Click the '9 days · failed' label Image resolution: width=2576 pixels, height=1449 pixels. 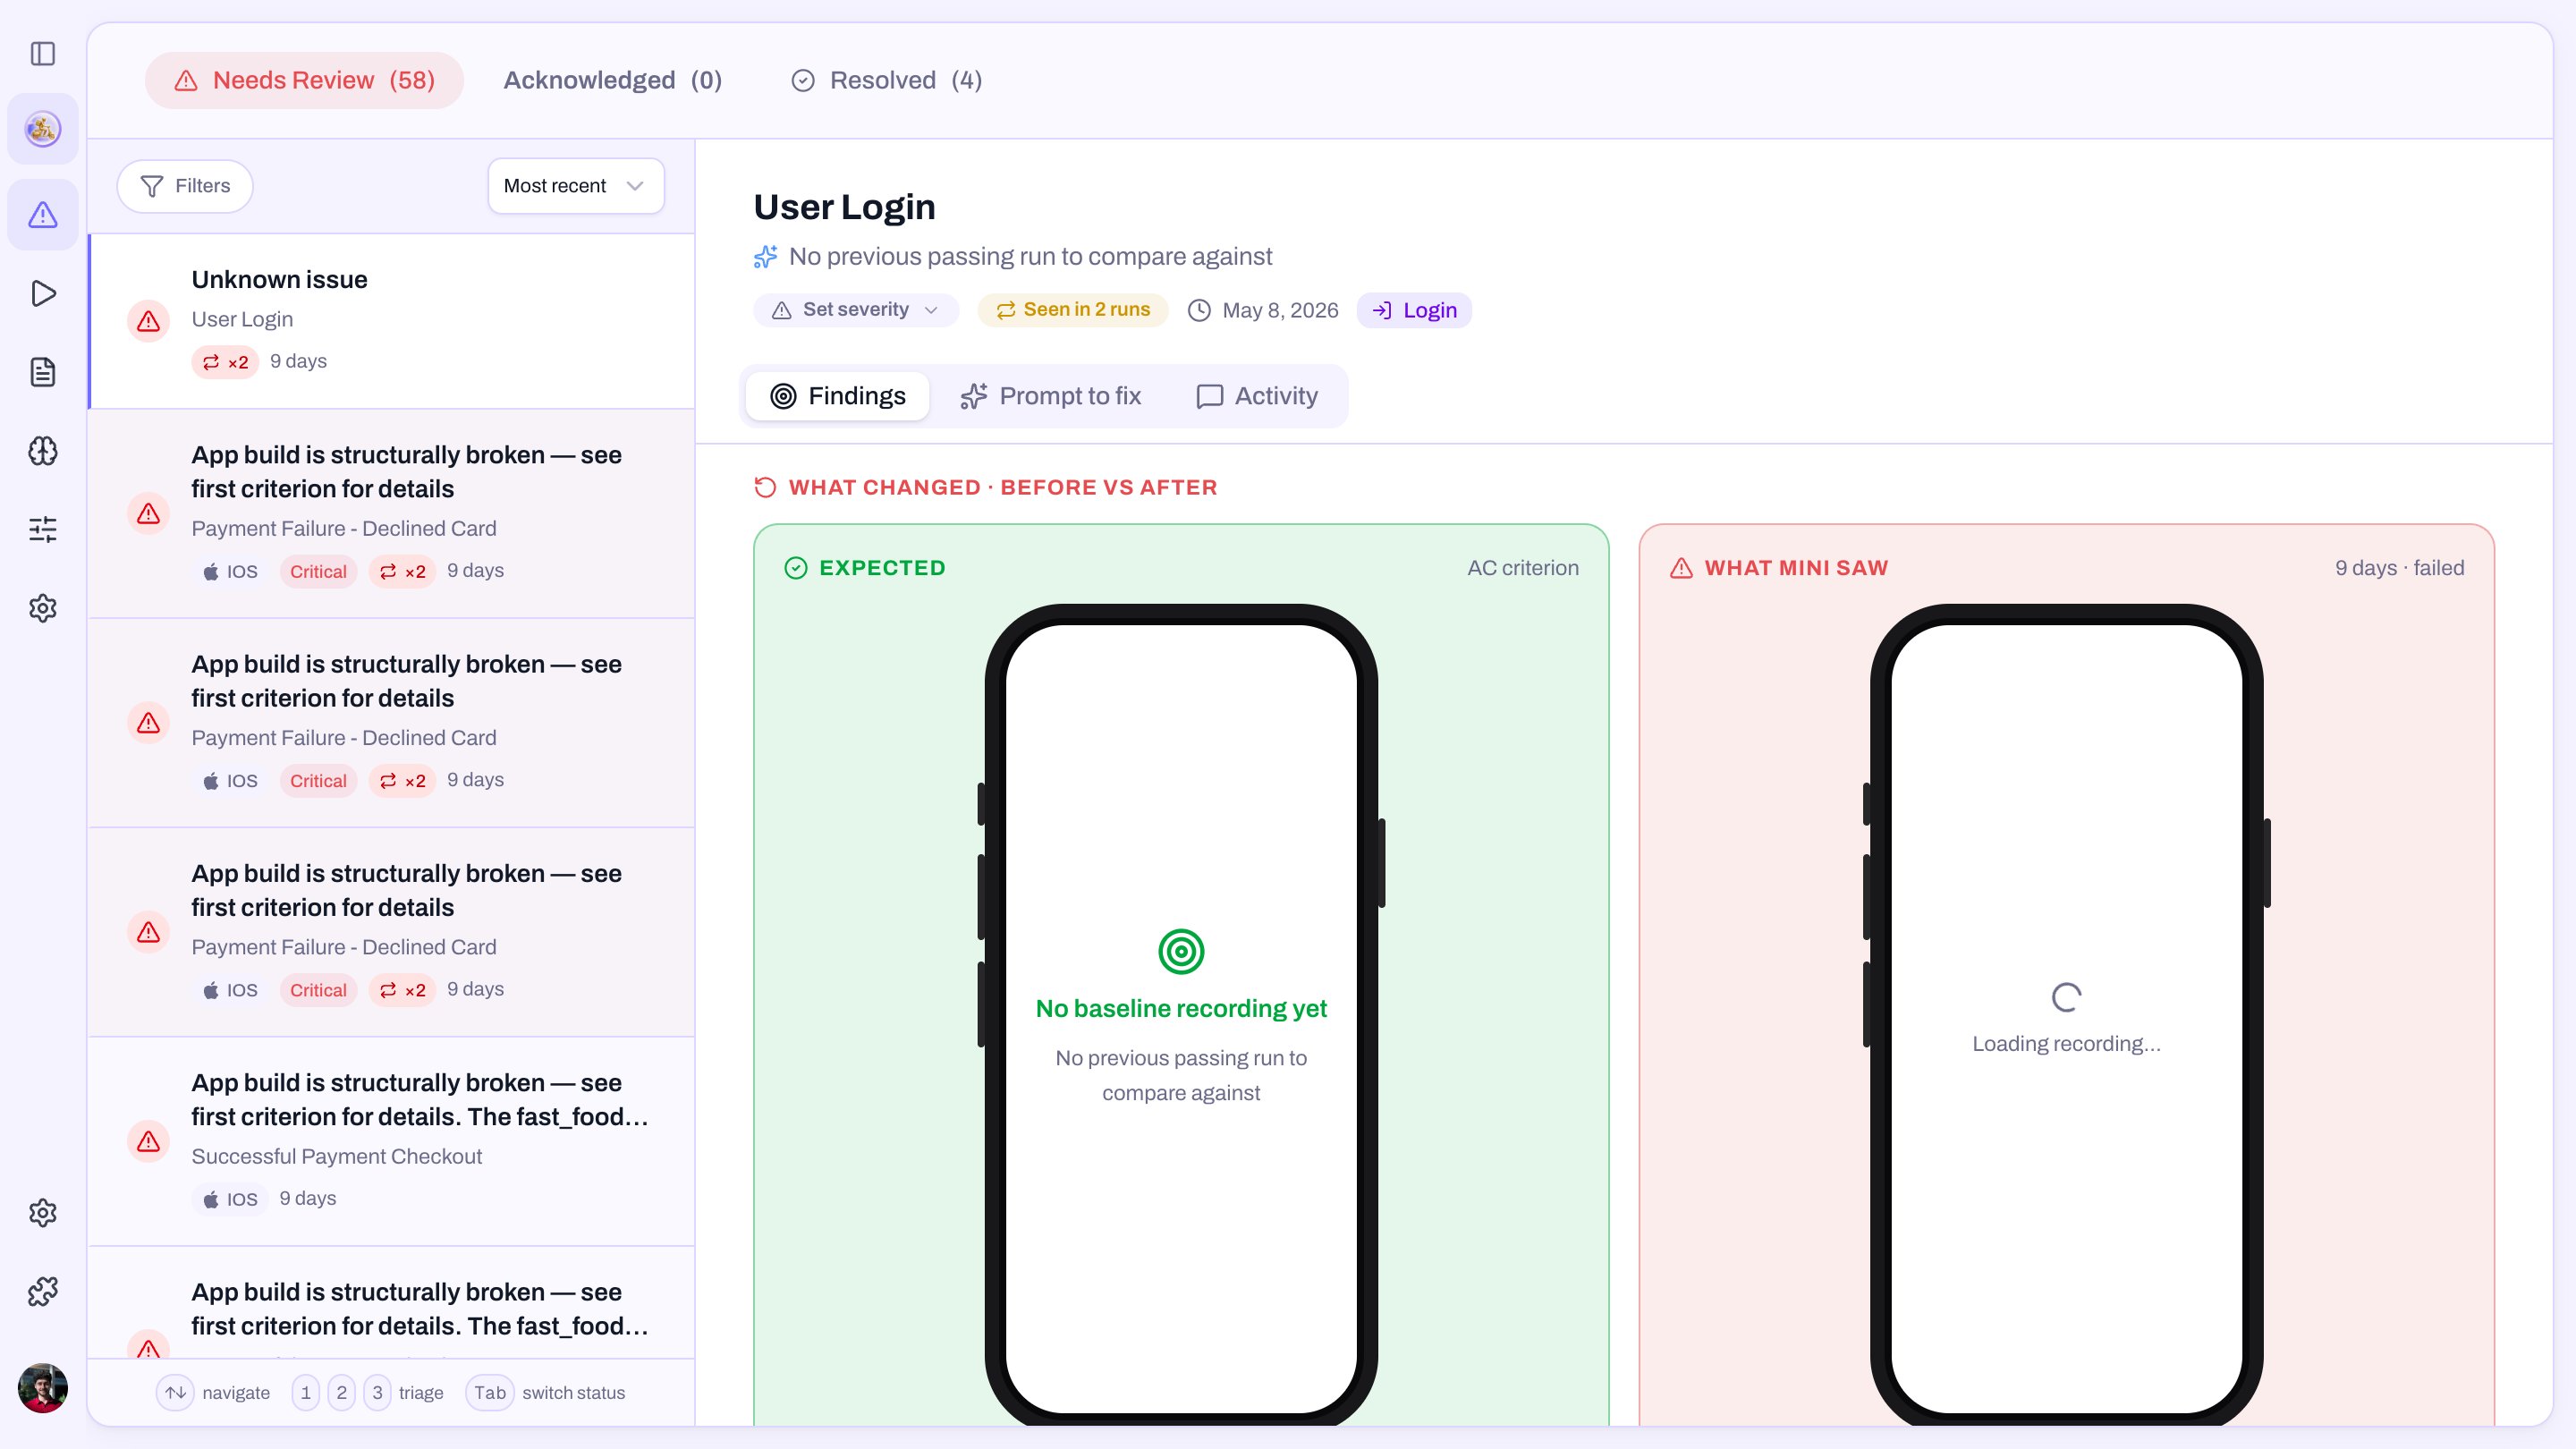(x=2399, y=568)
